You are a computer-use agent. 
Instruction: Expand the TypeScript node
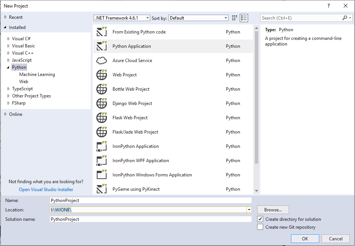coord(8,89)
